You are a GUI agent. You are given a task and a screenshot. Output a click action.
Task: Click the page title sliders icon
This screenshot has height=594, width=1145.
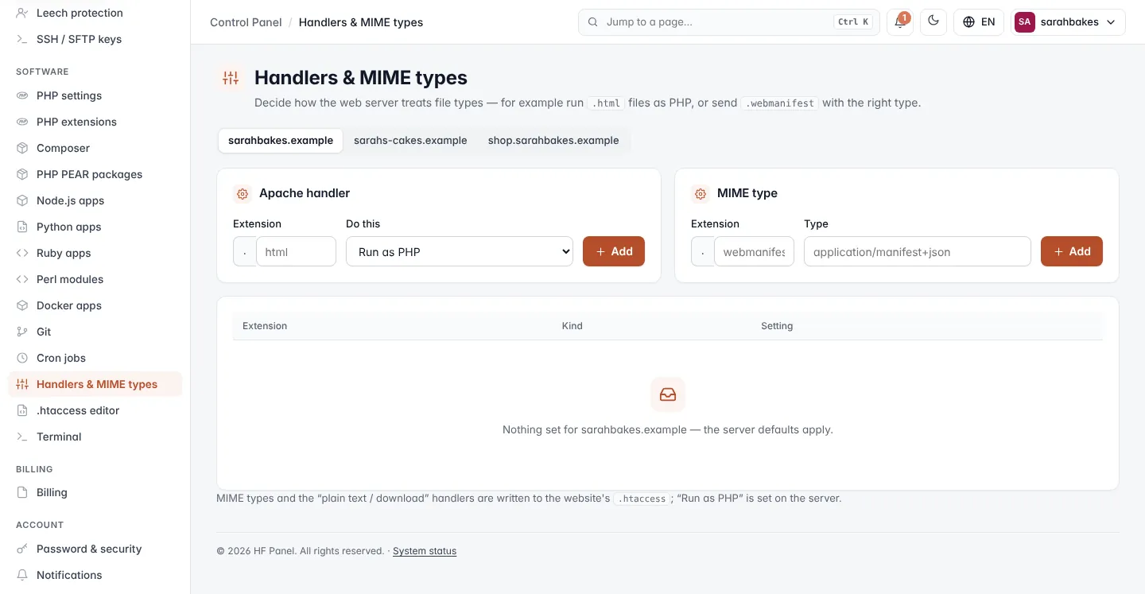(x=231, y=78)
